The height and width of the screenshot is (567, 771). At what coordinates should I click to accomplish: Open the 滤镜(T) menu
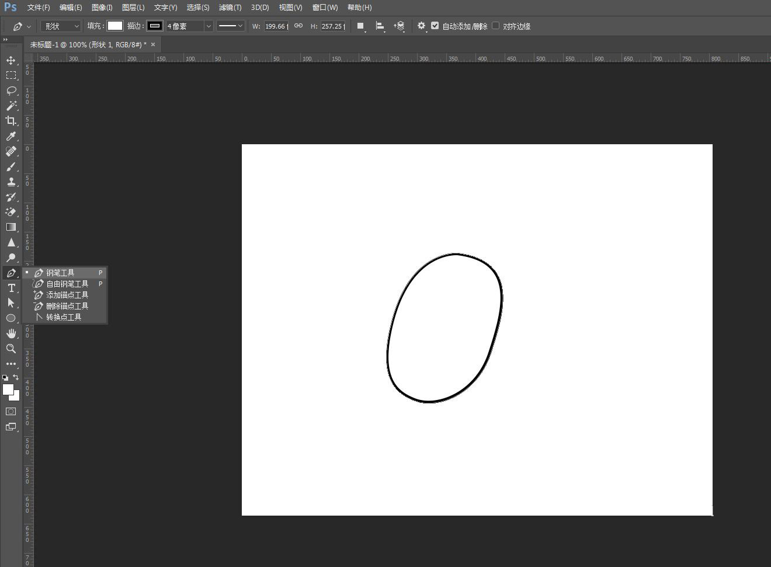coord(230,8)
